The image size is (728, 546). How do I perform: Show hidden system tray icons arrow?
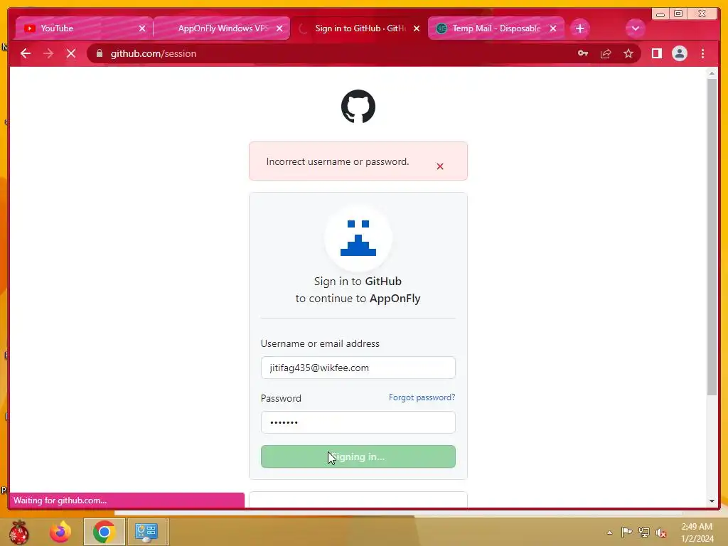[609, 532]
